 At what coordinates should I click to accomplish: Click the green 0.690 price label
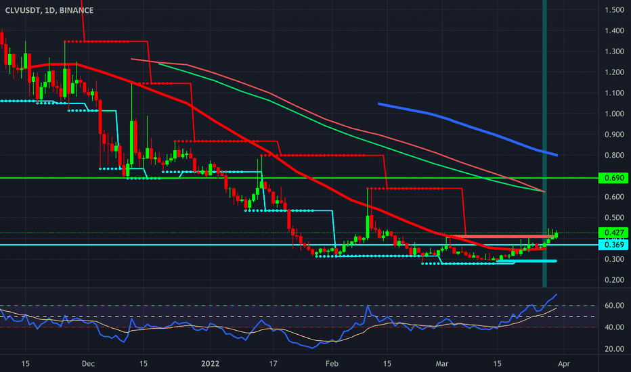614,178
